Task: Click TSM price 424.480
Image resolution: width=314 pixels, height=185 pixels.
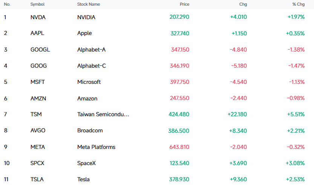Action: (179, 114)
